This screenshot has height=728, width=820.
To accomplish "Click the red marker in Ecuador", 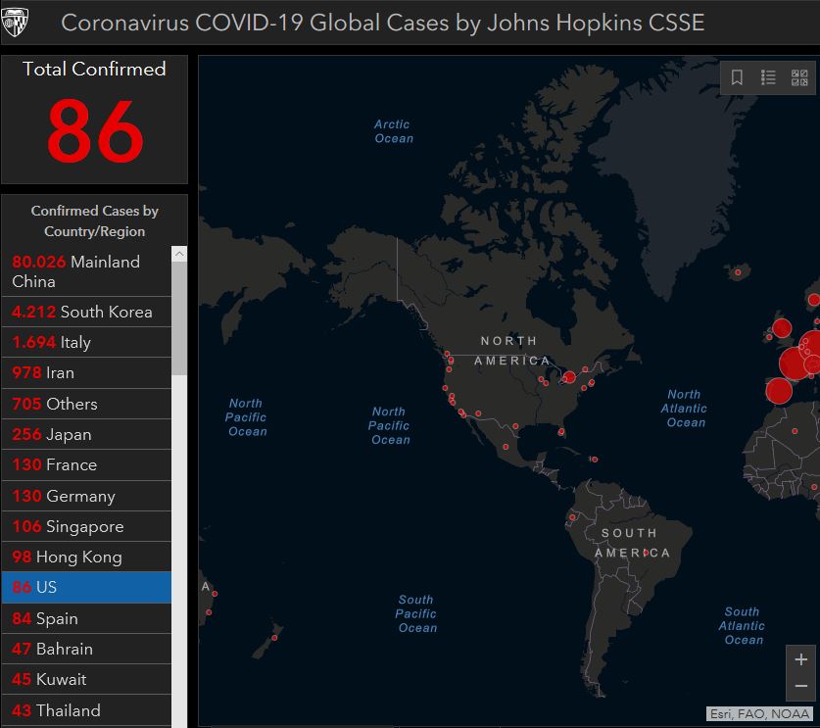I will 572,517.
